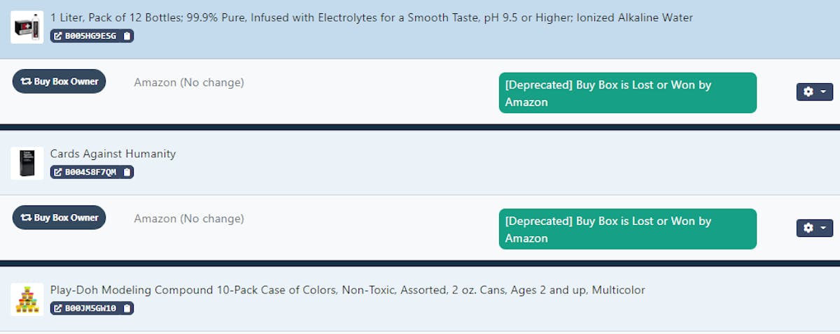Screen dimensions: 840x334
Task: Open gear settings dropdown for alkaline water row
Action: [x=814, y=92]
